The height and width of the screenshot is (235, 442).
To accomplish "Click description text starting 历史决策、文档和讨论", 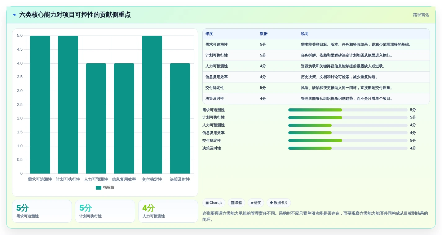I will click(339, 77).
